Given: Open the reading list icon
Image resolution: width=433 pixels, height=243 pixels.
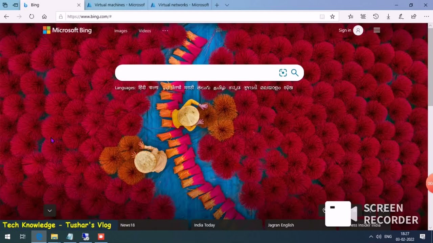Looking at the screenshot, I should (363, 16).
